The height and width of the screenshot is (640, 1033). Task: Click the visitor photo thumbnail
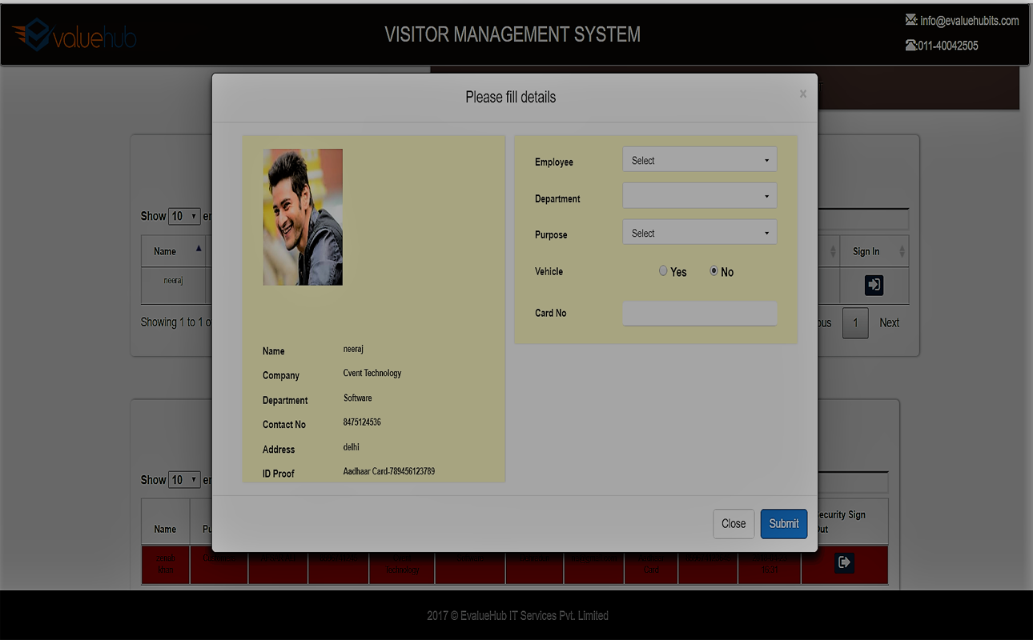click(303, 217)
